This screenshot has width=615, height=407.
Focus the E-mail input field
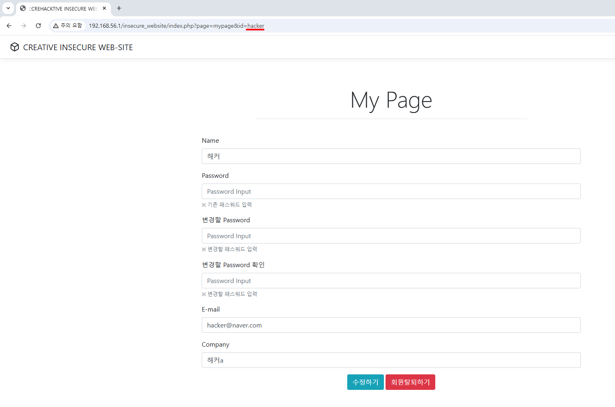(391, 325)
